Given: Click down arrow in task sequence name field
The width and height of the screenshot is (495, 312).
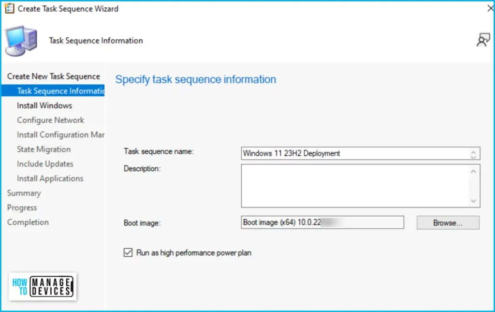Looking at the screenshot, I should tap(473, 156).
